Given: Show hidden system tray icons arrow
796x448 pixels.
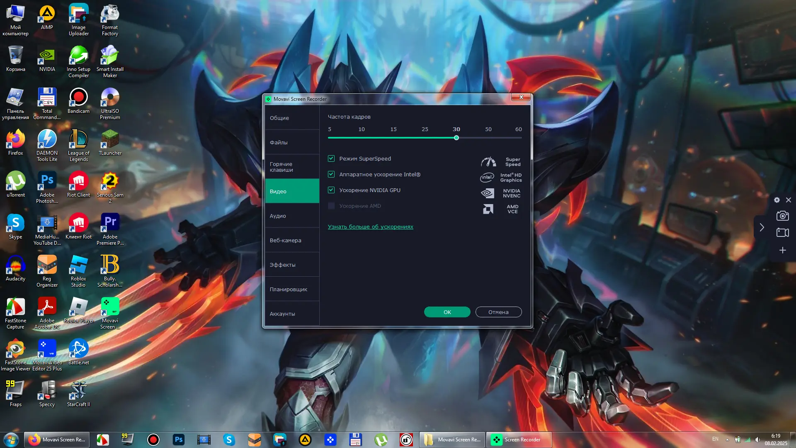Looking at the screenshot, I should 727,440.
